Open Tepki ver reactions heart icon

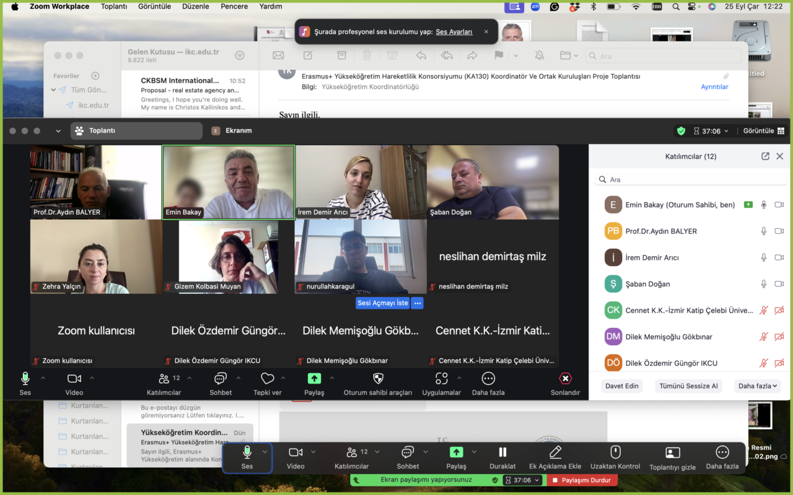tap(268, 379)
